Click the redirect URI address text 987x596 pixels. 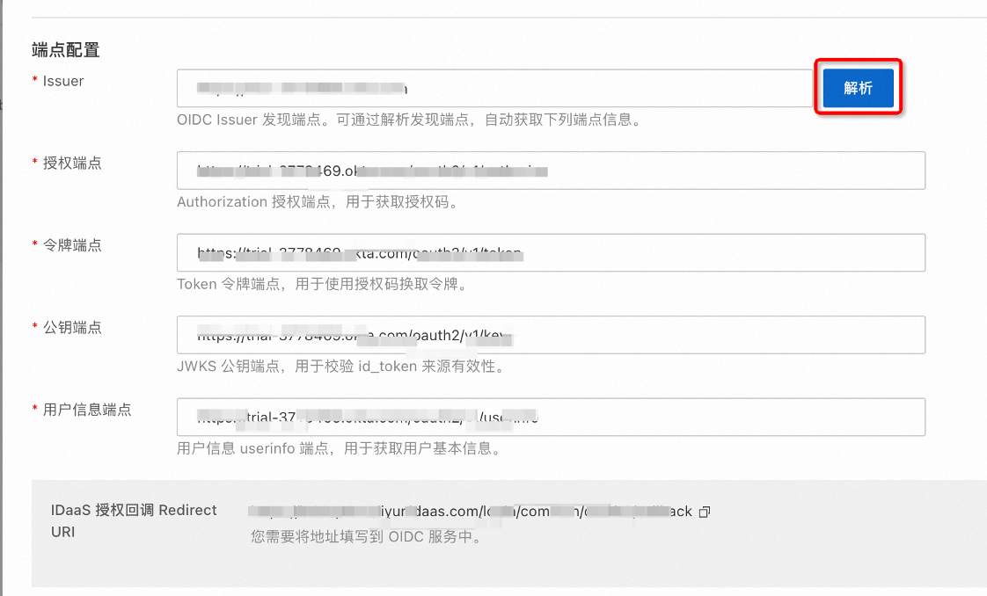pos(471,512)
